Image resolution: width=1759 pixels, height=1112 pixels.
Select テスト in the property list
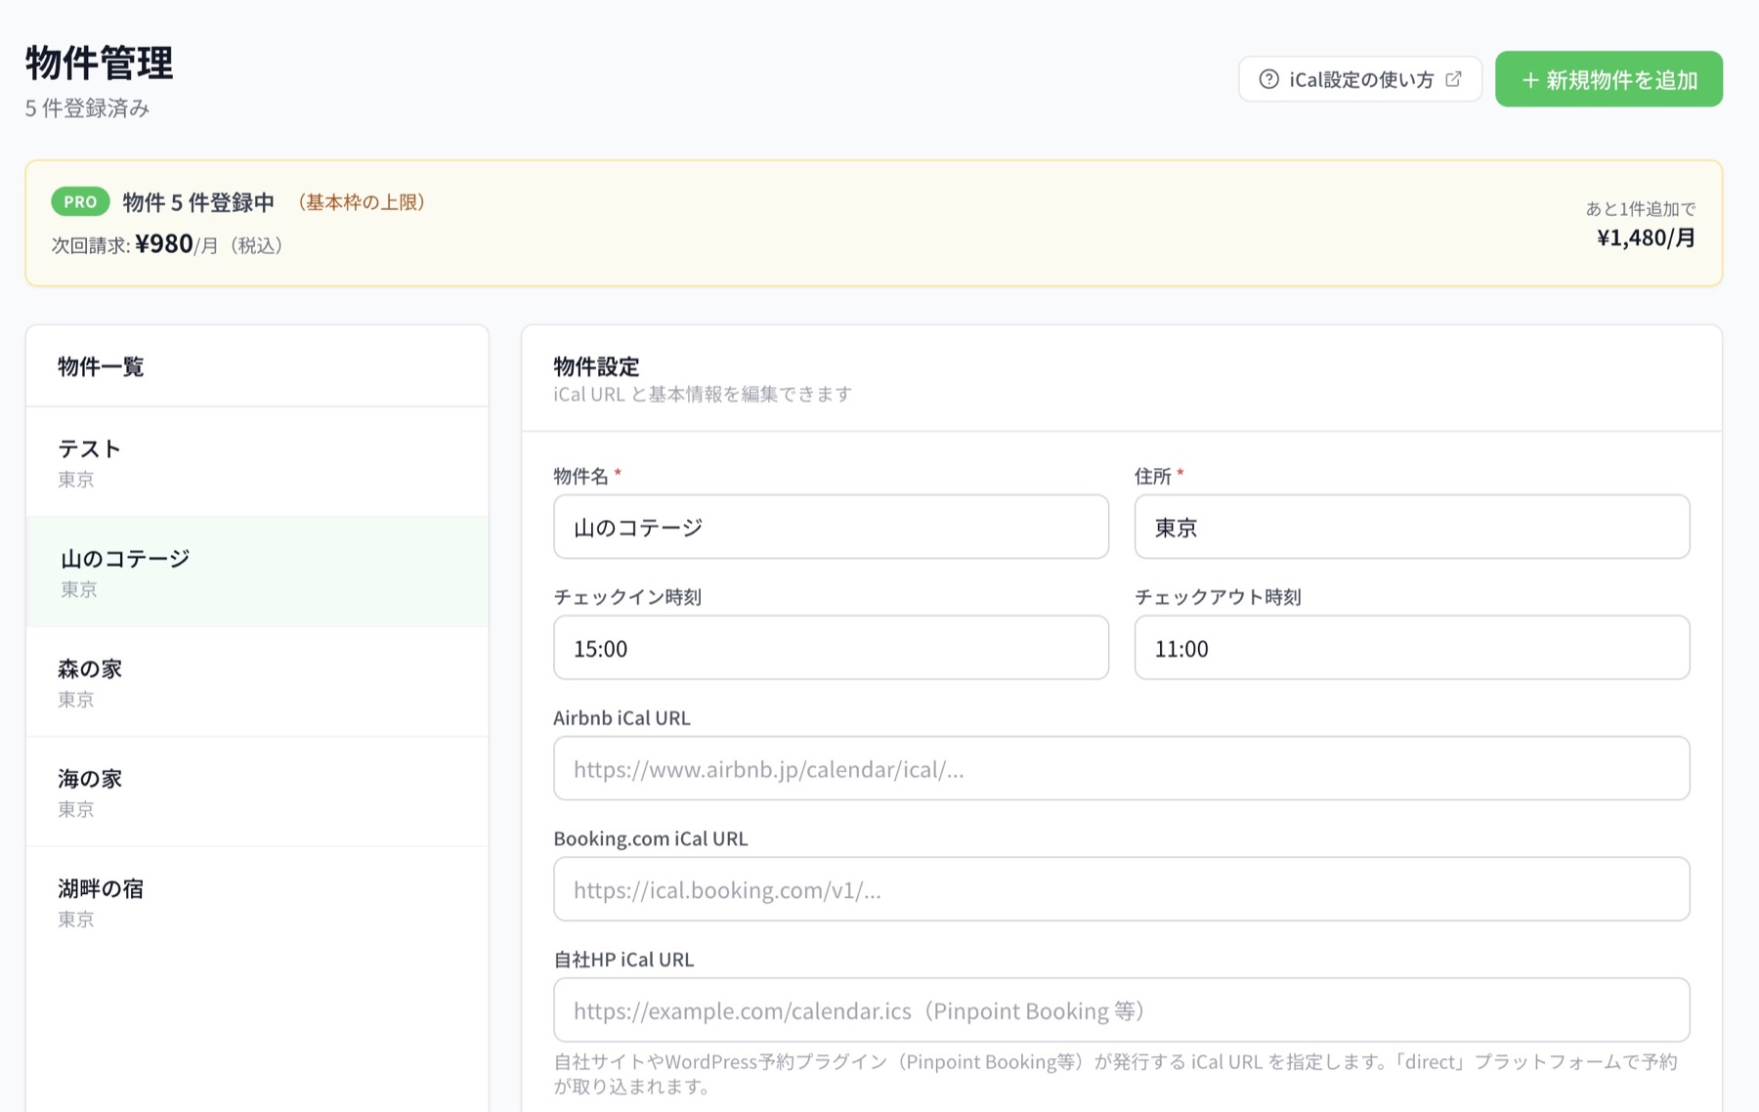tap(257, 462)
